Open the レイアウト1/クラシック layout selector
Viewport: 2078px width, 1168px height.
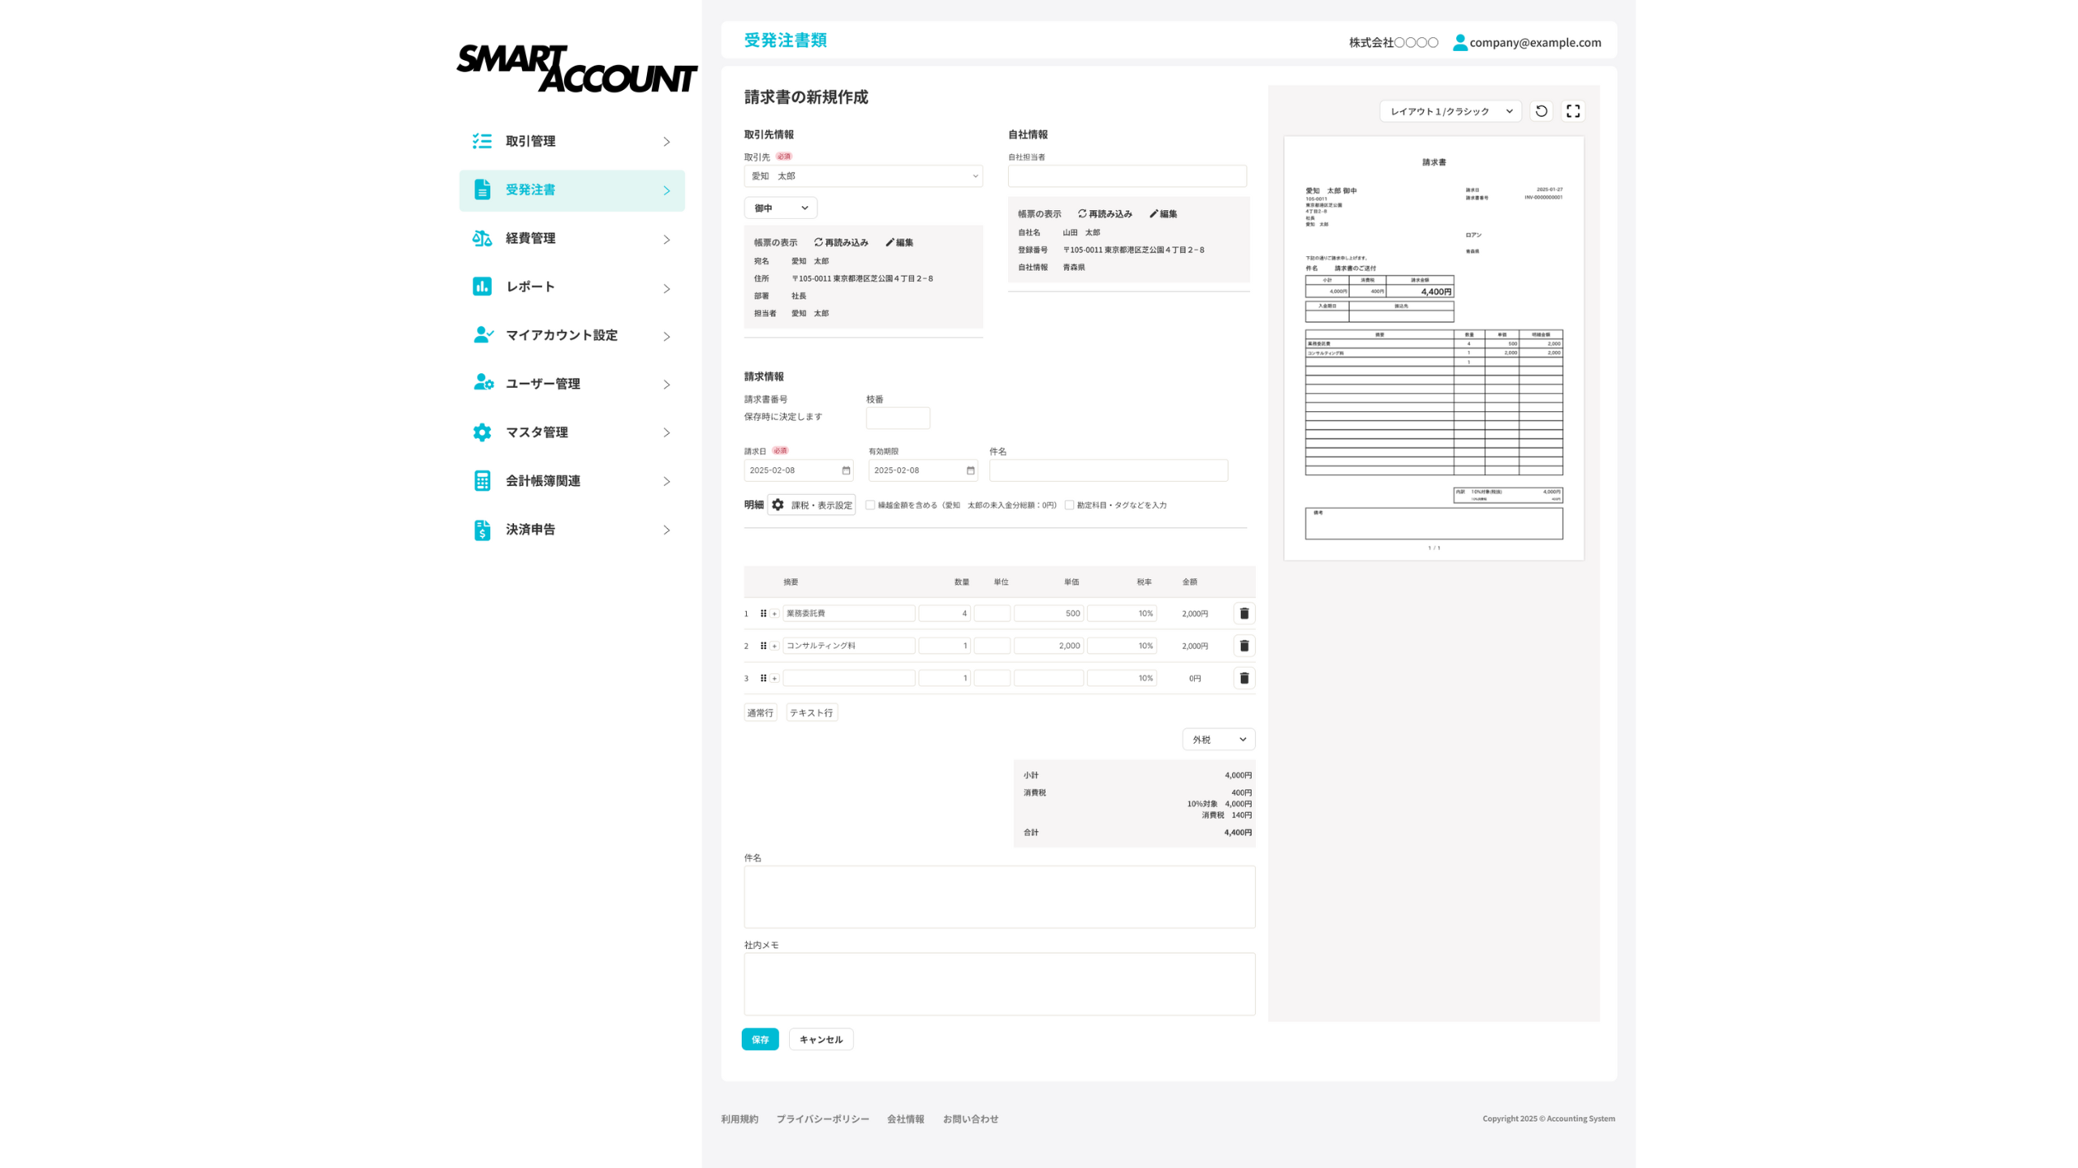click(x=1450, y=111)
